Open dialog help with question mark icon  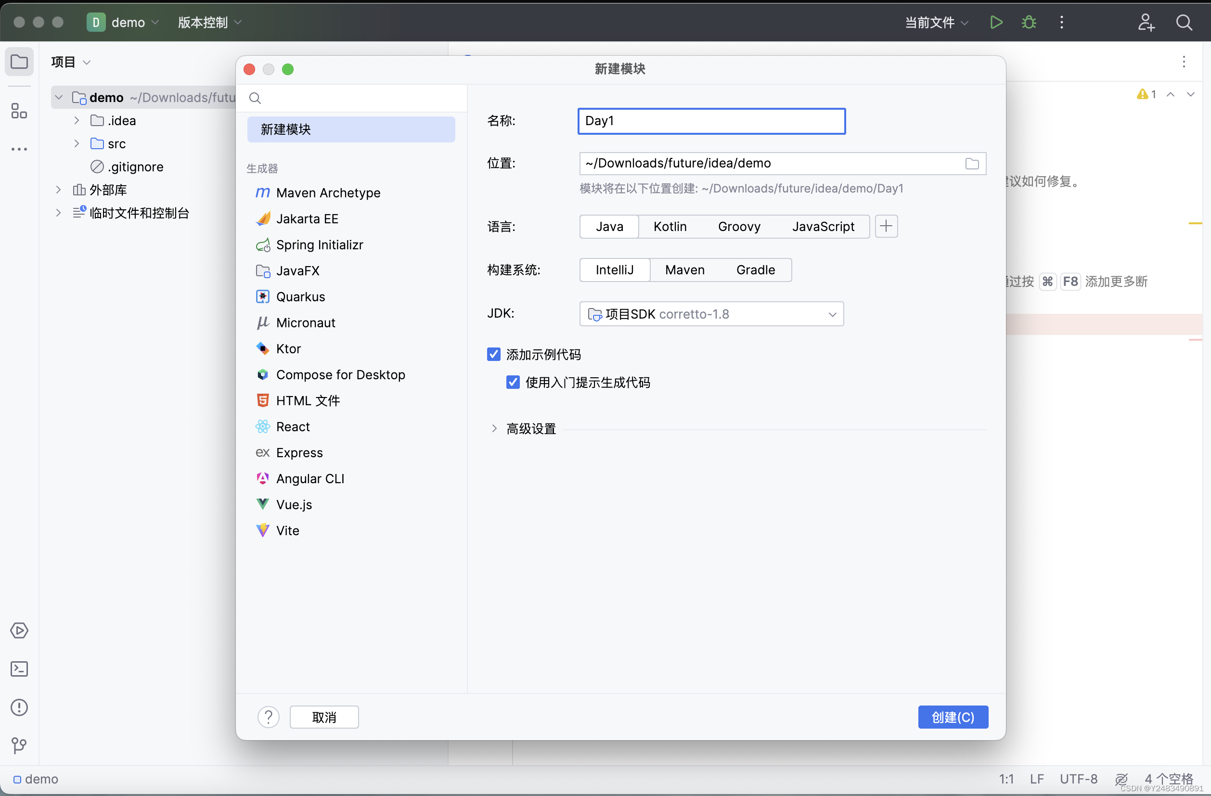[268, 717]
